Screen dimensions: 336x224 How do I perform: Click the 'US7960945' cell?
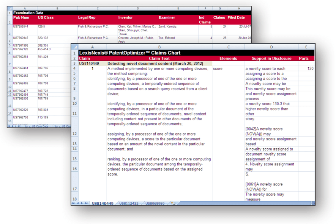click(x=25, y=39)
